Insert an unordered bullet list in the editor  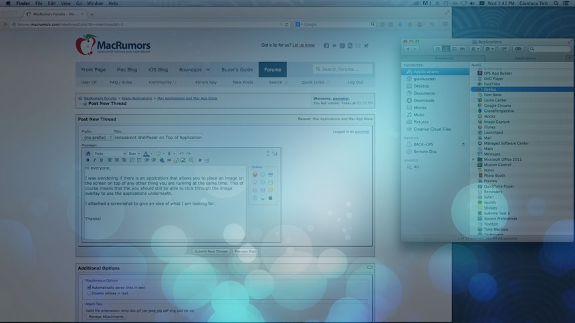139,160
